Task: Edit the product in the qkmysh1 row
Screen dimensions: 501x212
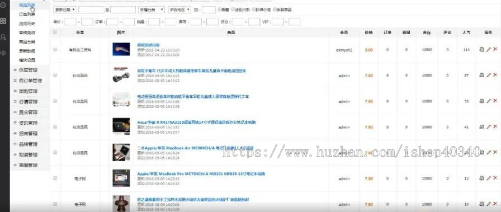Action: [488, 49]
